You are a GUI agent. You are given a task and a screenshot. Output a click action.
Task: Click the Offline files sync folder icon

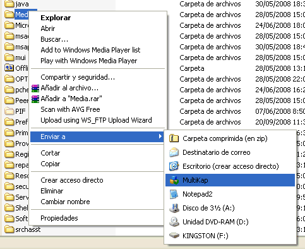coord(9,68)
